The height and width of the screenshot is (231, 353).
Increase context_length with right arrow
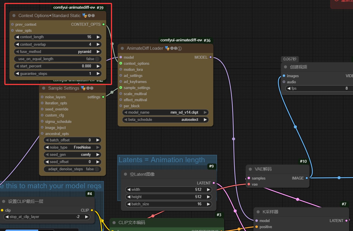pyautogui.click(x=98, y=37)
